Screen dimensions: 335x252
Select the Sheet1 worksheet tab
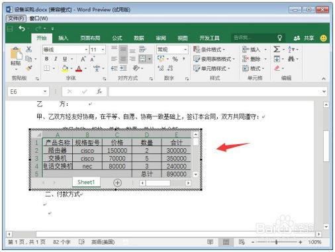click(x=86, y=183)
